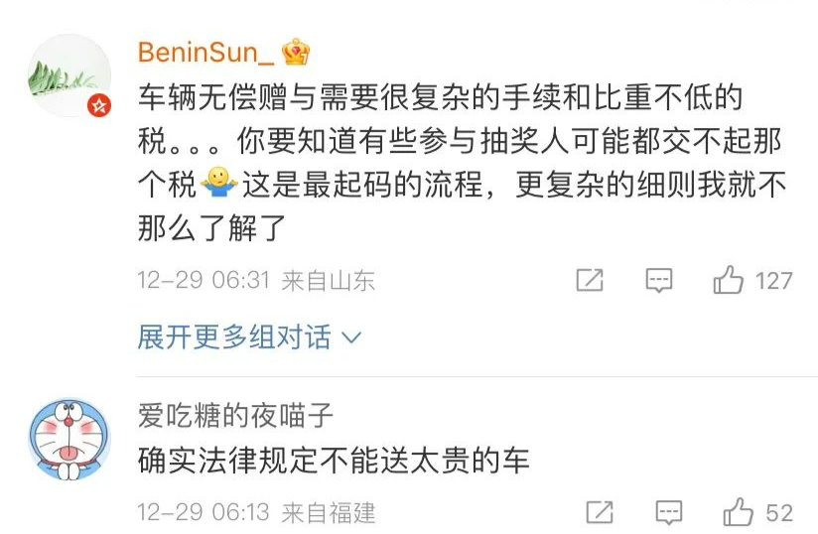
Task: Click the 12-29 06:31 timestamp
Action: pyautogui.click(x=204, y=281)
